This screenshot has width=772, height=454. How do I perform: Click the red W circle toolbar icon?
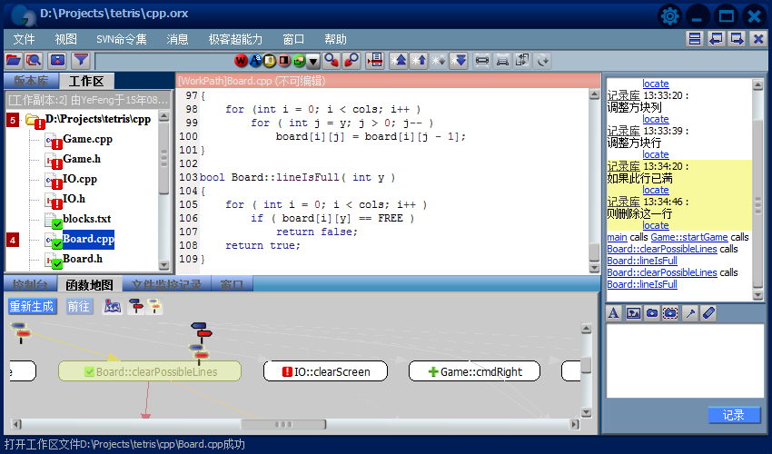[241, 61]
